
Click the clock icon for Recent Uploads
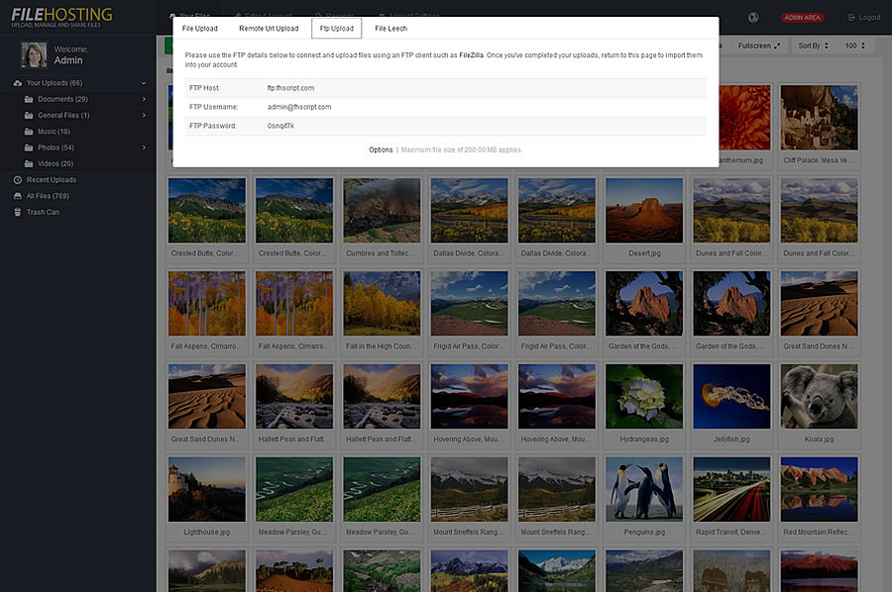pyautogui.click(x=18, y=180)
